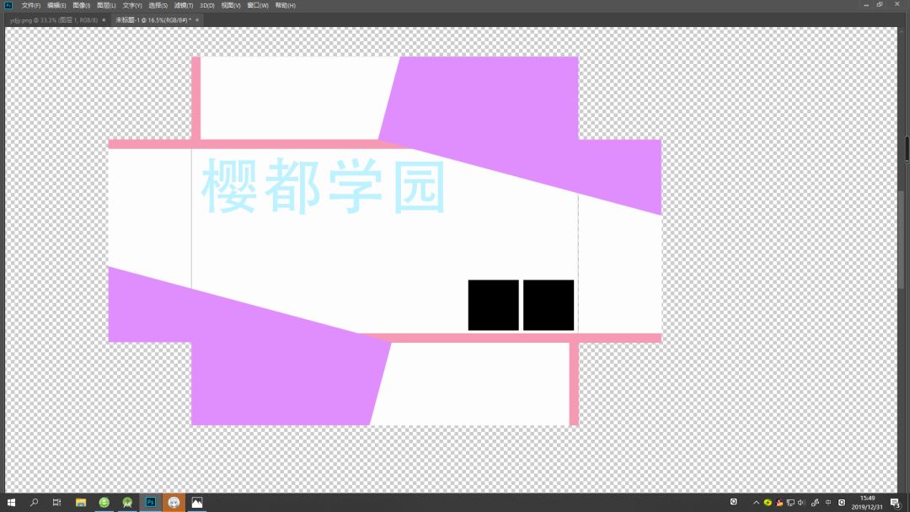
Task: Open the orange-highlighted avatar app on the taskbar
Action: (174, 502)
